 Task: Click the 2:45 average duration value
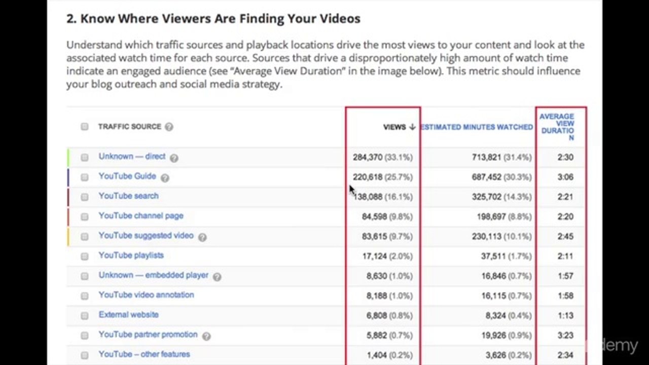coord(565,236)
